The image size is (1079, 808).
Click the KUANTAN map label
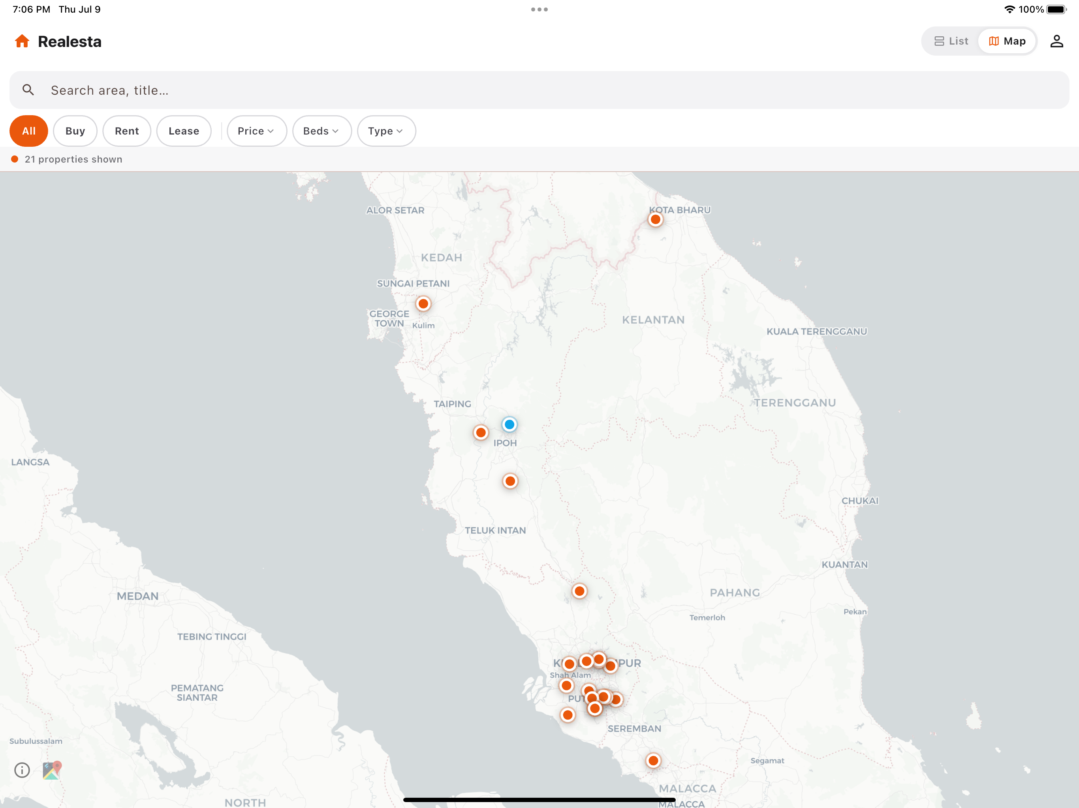(844, 565)
